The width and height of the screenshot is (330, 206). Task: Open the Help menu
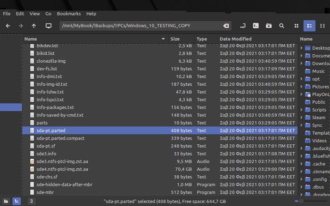(91, 14)
